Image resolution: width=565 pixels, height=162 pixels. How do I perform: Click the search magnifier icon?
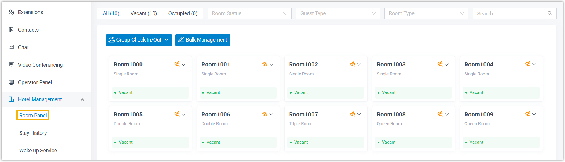(550, 13)
